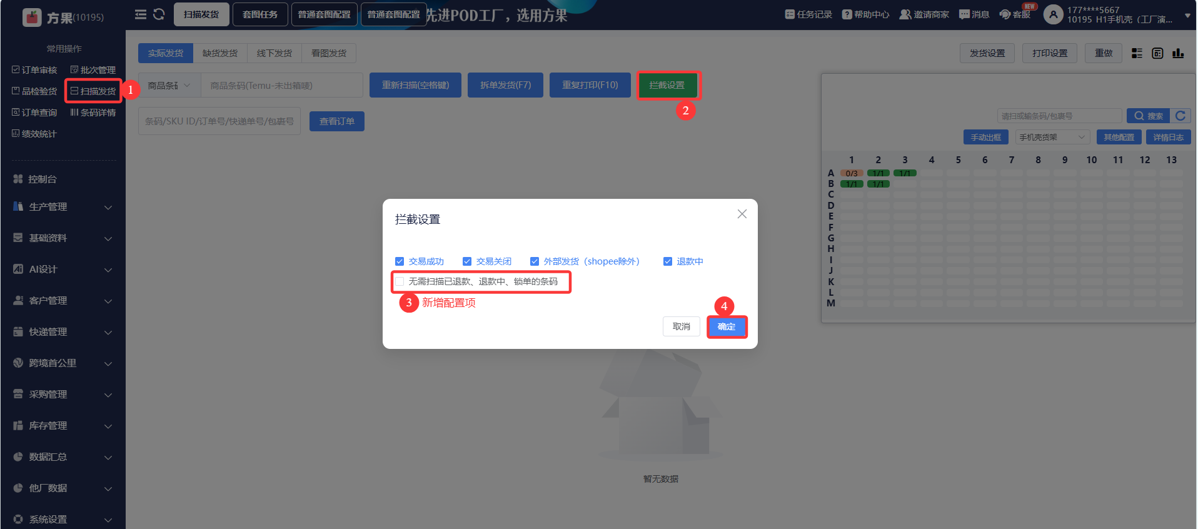Expand the 快递管理 menu
The height and width of the screenshot is (529, 1198).
(x=63, y=332)
